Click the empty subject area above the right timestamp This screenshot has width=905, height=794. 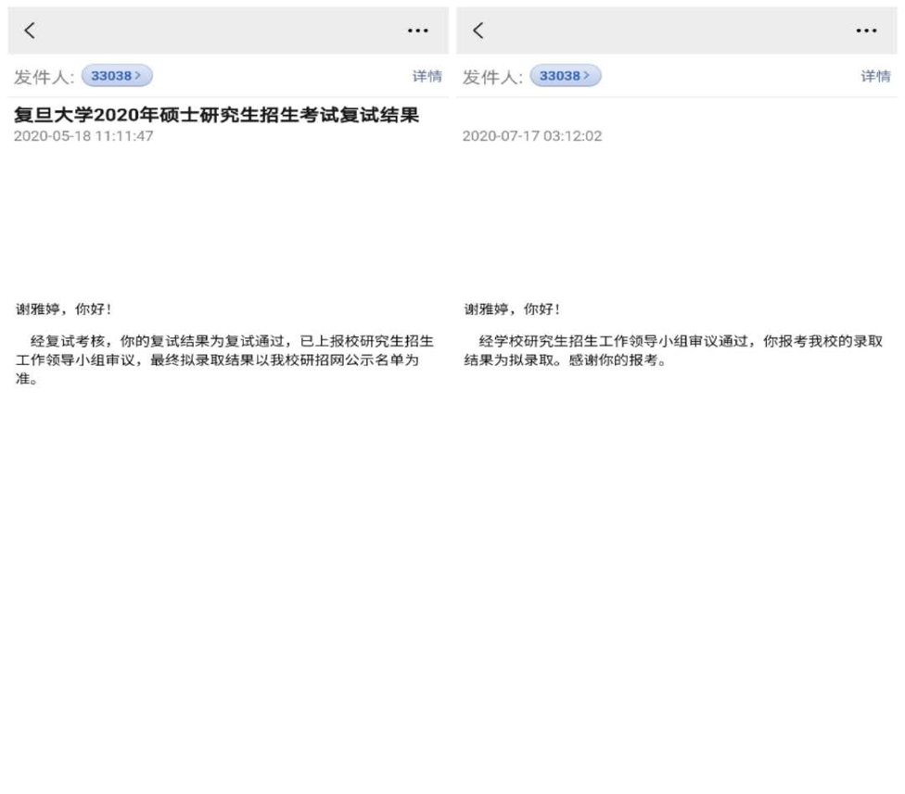coord(673,115)
